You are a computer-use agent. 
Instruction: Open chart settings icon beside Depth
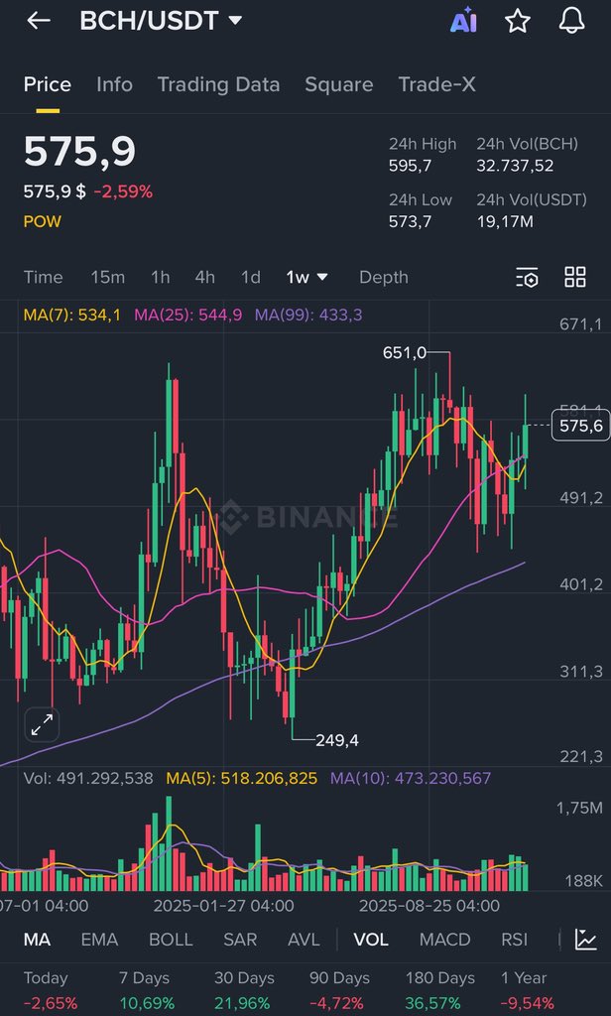(x=527, y=278)
